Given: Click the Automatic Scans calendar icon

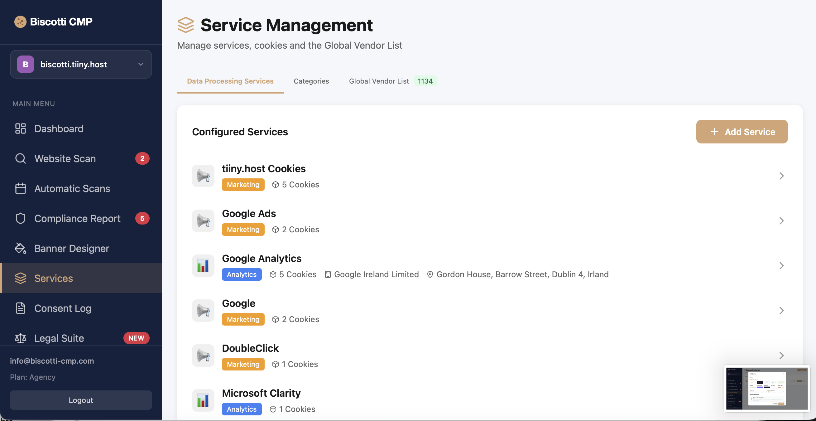Looking at the screenshot, I should [20, 188].
